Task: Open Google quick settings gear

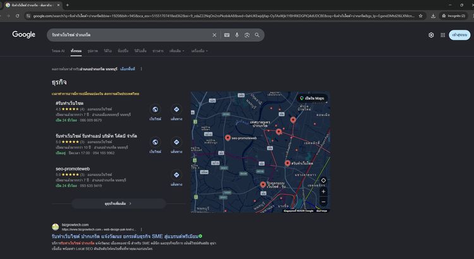Action: 432,35
